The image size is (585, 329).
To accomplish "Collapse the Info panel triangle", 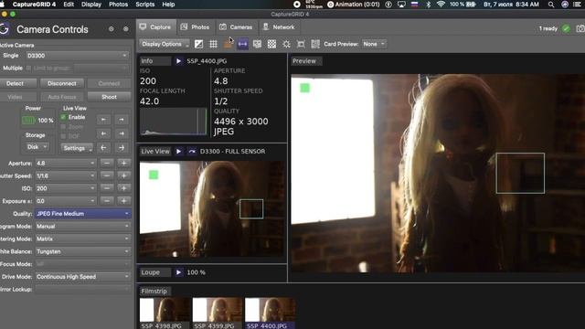I will coord(179,61).
